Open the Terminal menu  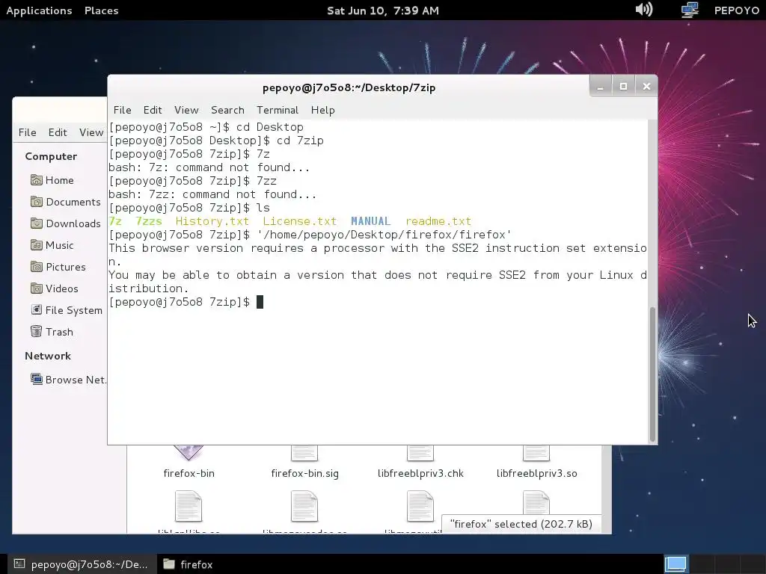coord(278,110)
